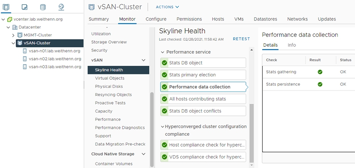Switch to the Updates tab
Image resolution: width=355 pixels, height=168 pixels.
327,19
